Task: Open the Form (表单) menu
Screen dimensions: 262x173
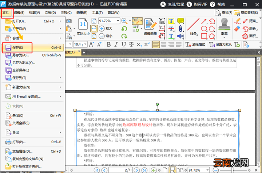Action: [82, 13]
